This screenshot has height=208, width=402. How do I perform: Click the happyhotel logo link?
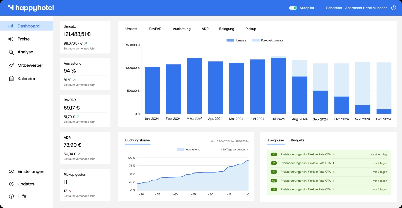click(x=31, y=8)
